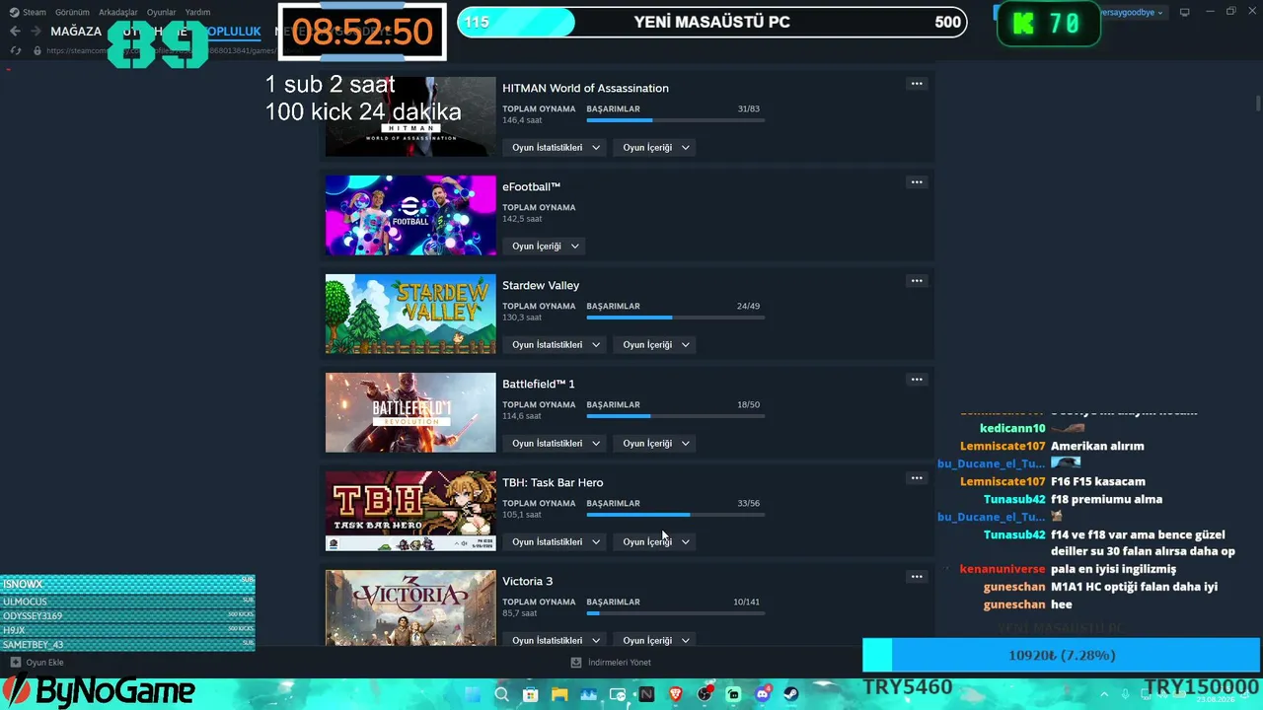The image size is (1263, 710).
Task: Click the Steam logo in the title bar
Action: point(14,12)
